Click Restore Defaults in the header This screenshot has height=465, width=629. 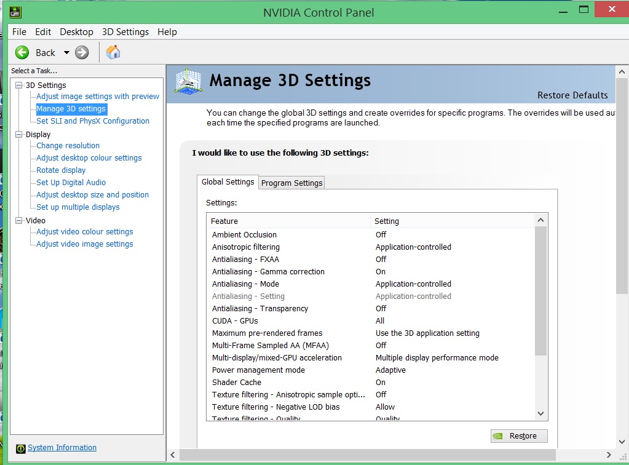(x=572, y=95)
